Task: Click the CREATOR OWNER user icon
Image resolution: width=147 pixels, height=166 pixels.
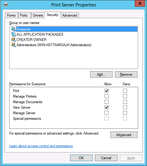Action: pos(14,39)
